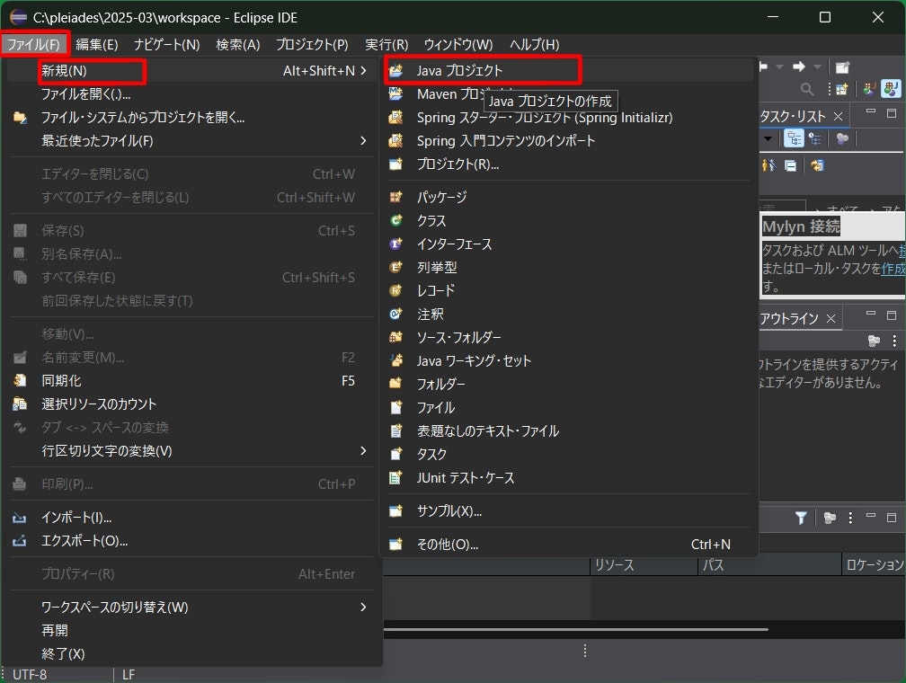Click the filter icon in bottom panel
The height and width of the screenshot is (683, 906).
click(801, 518)
